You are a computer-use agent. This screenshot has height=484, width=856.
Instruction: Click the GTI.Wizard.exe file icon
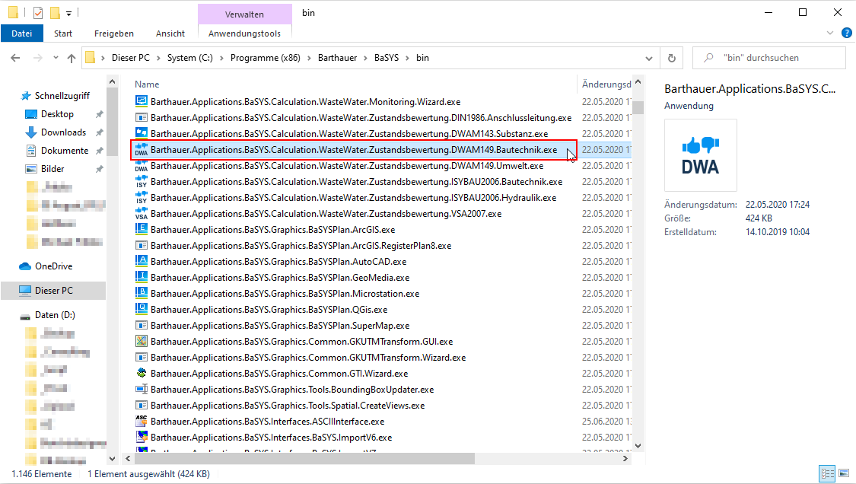coord(141,374)
